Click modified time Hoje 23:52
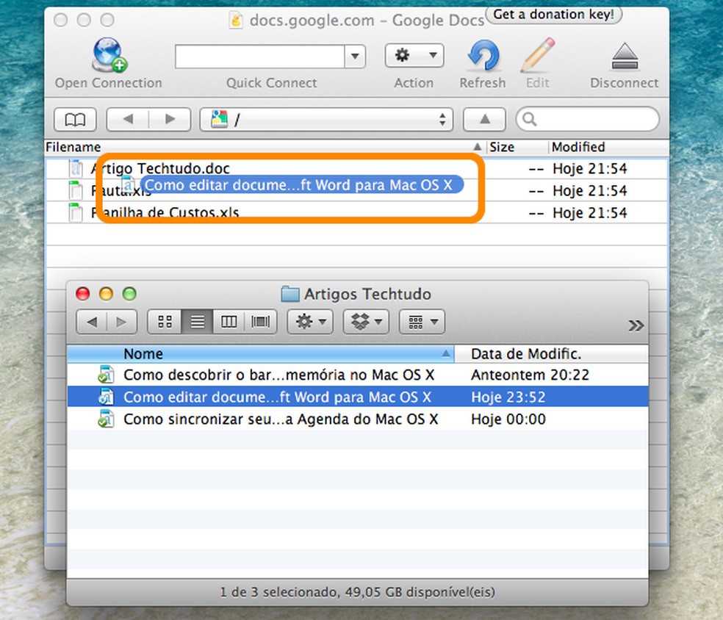 [x=508, y=397]
